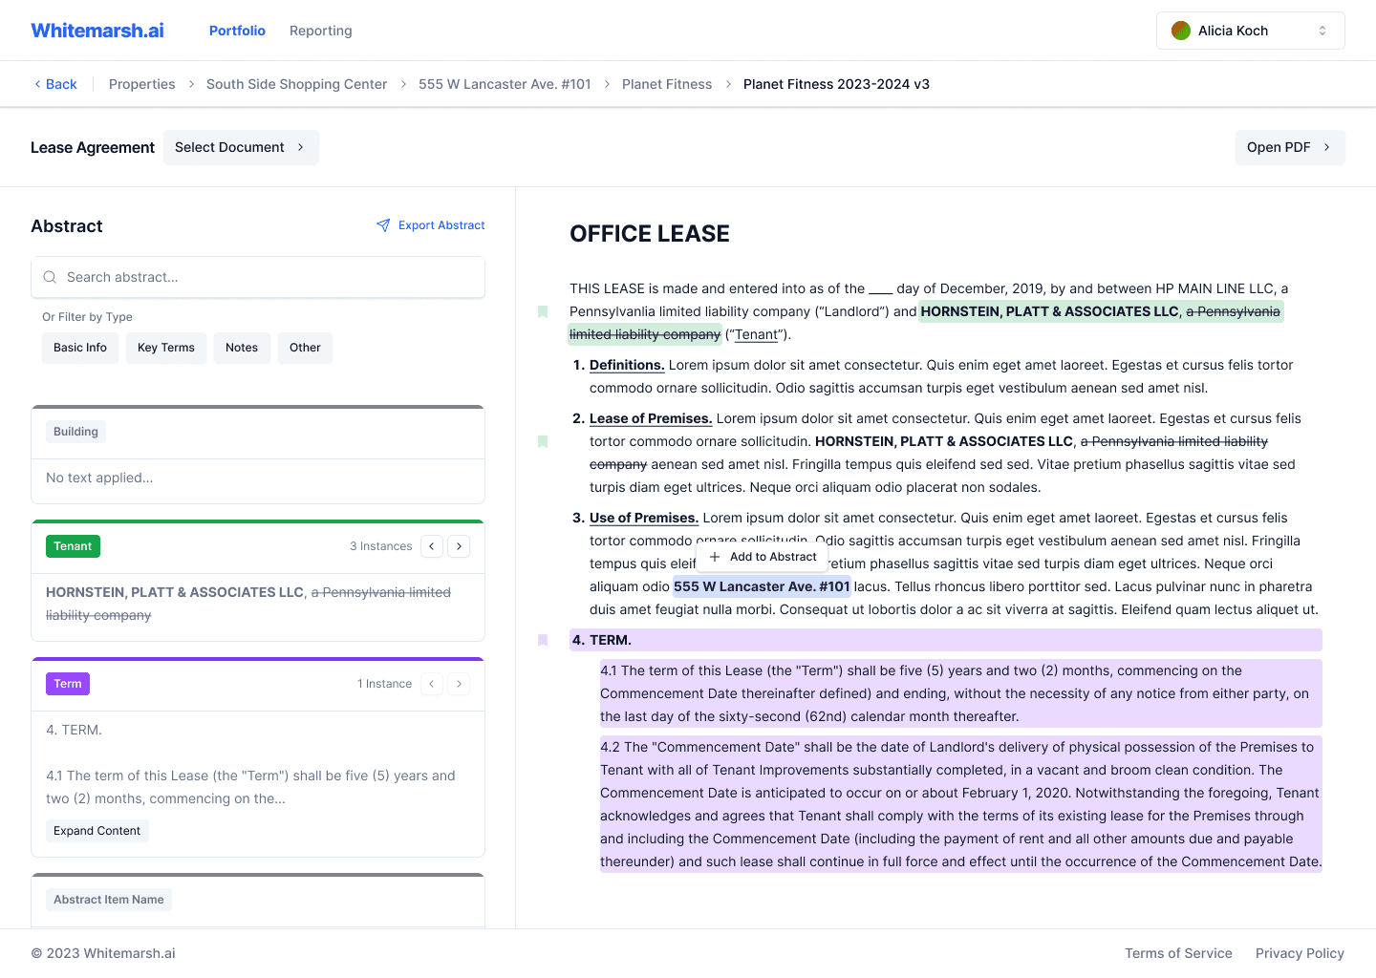
Task: Go to next Tenant instance
Action: coord(459,546)
